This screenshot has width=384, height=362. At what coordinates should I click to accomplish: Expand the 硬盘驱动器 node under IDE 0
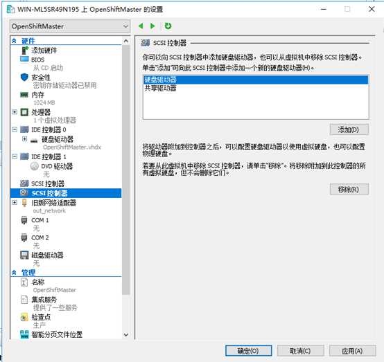click(24, 139)
